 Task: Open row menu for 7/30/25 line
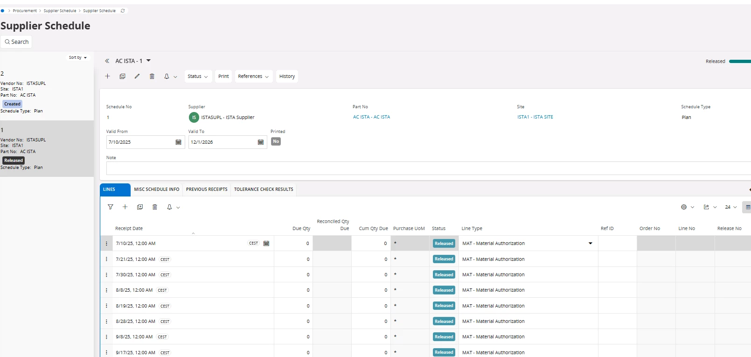point(106,274)
